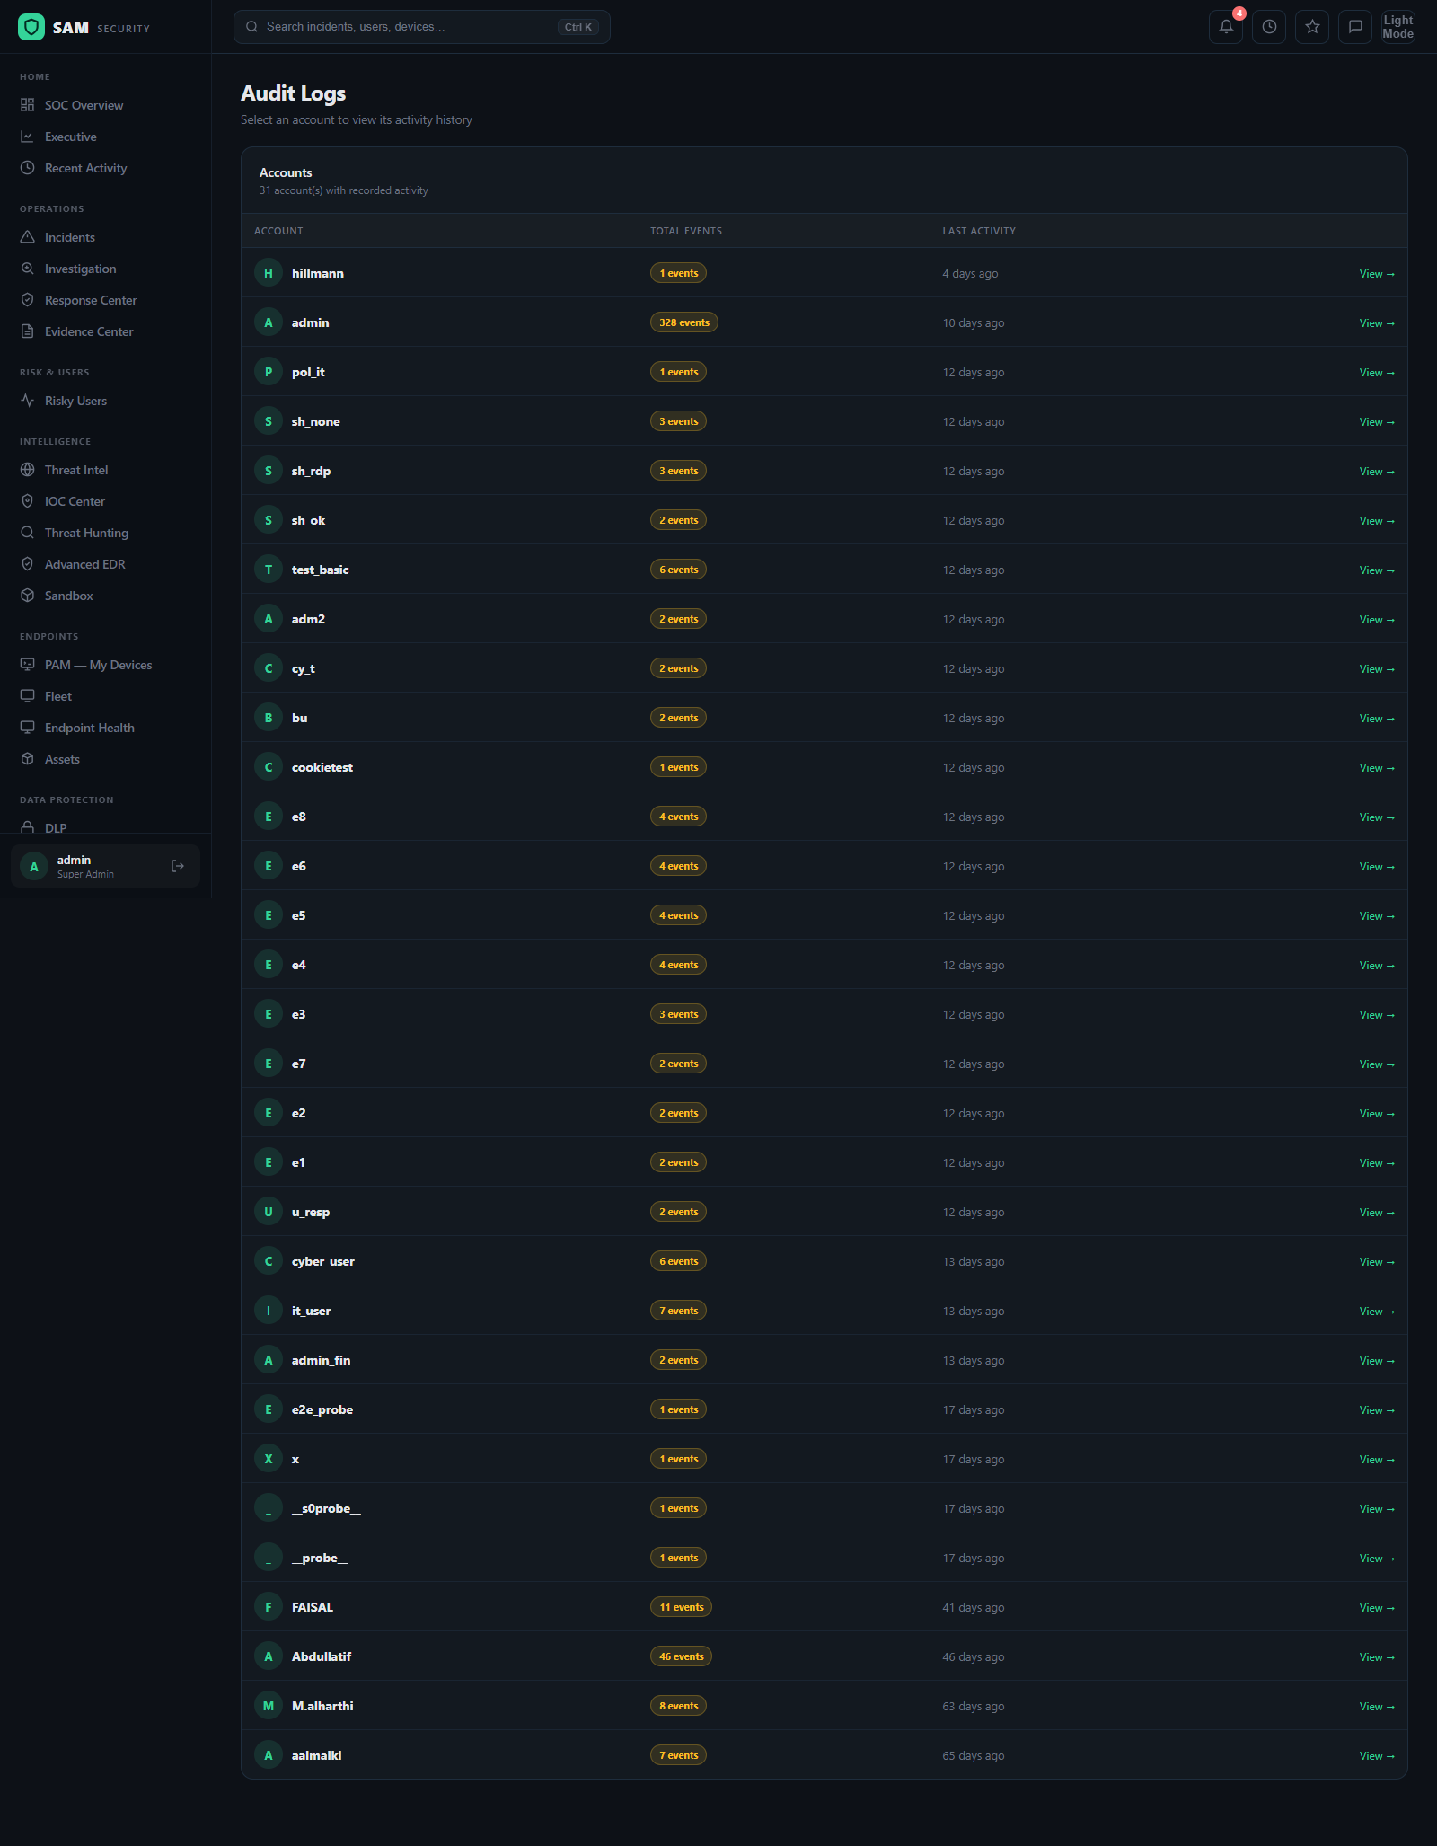Select the sh_rdp account name

coord(311,471)
